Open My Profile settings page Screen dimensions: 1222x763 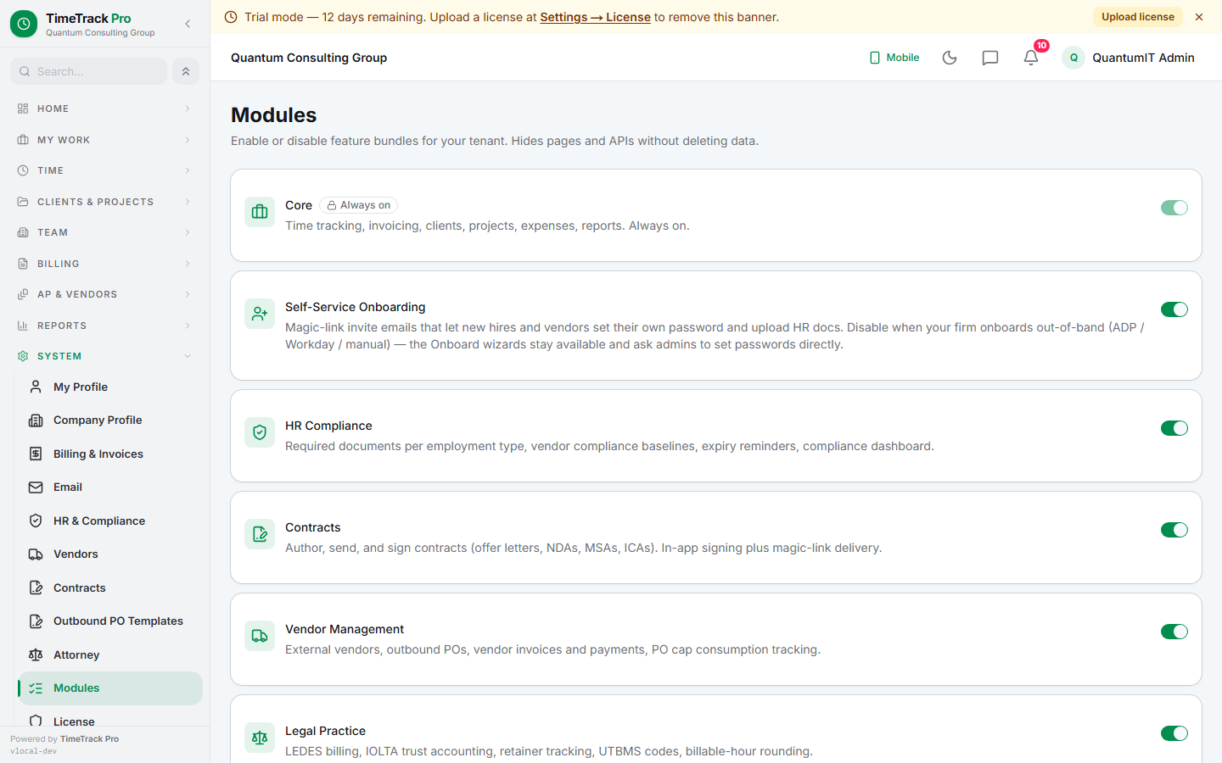coord(110,387)
